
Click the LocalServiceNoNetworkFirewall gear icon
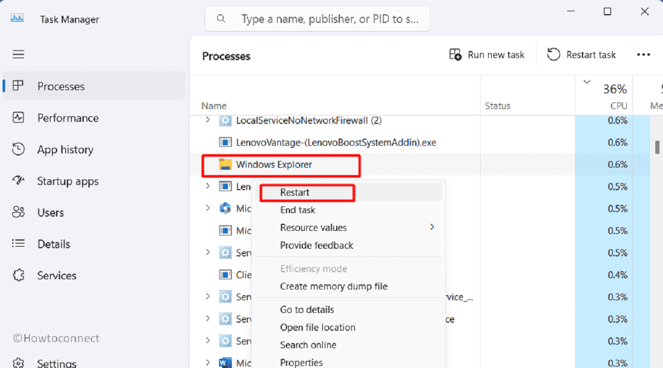225,120
